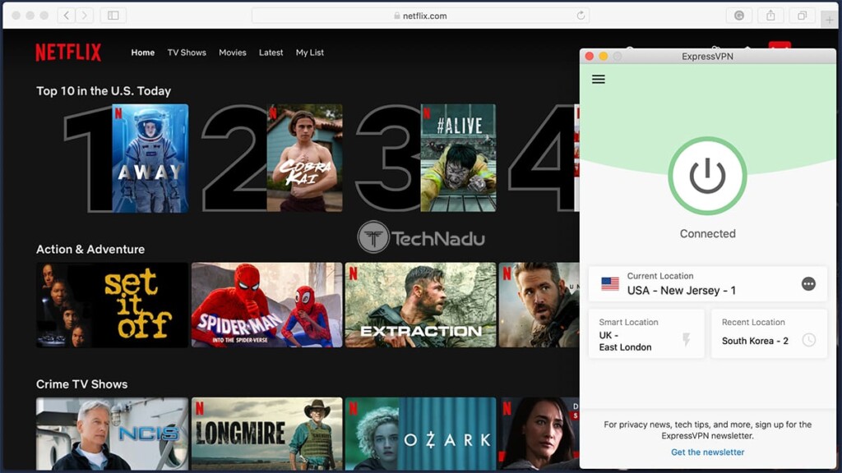Screen dimensions: 842x473
Task: Click the Get the newsletter link
Action: 707,452
